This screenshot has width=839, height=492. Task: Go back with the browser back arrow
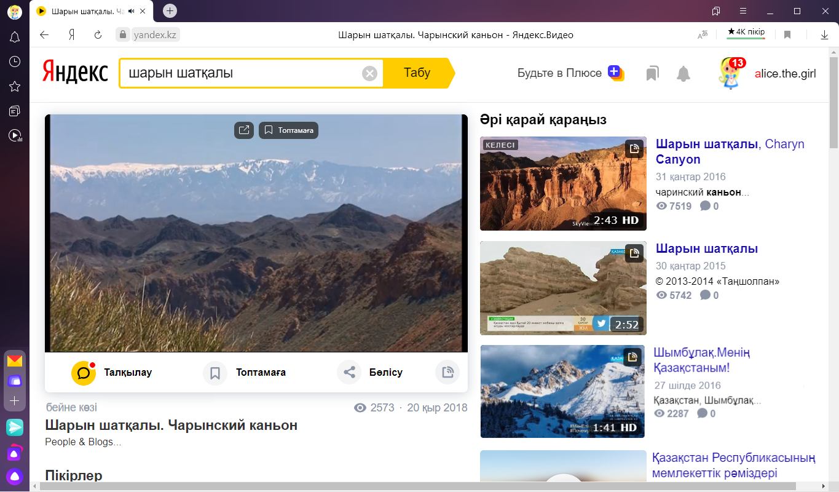(44, 35)
